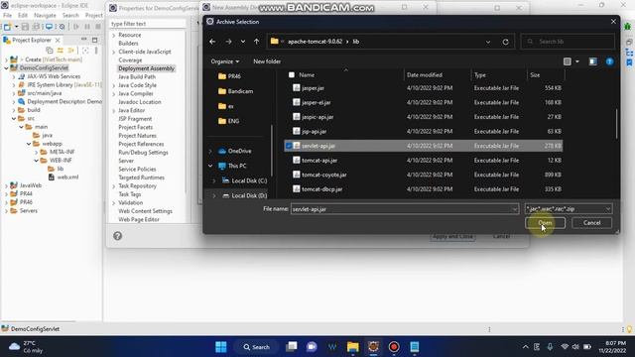Image resolution: width=635 pixels, height=357 pixels.
Task: Open Eclipse Search menu
Action: pos(70,15)
